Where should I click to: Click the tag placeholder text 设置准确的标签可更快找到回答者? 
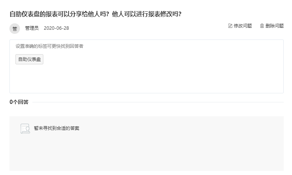(49, 46)
